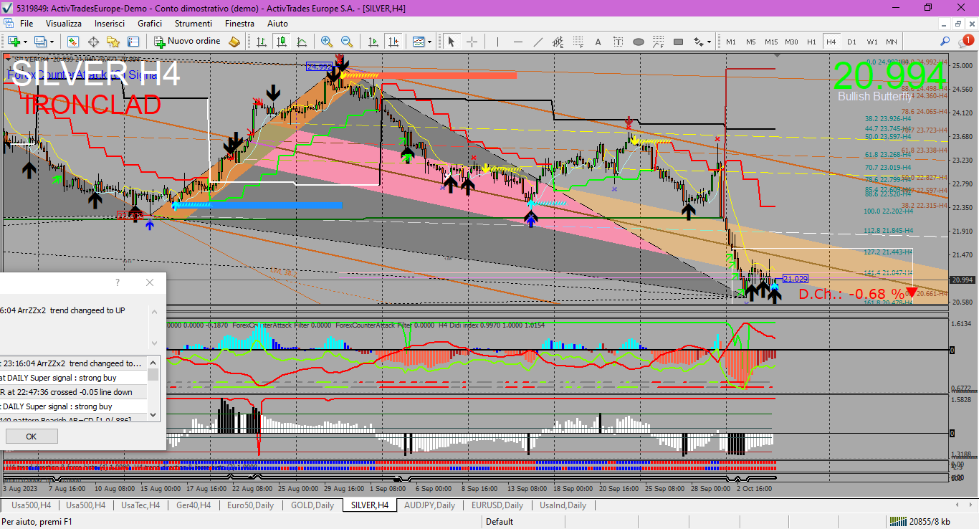
Task: Open the Market Watch panel icon
Action: coord(72,42)
